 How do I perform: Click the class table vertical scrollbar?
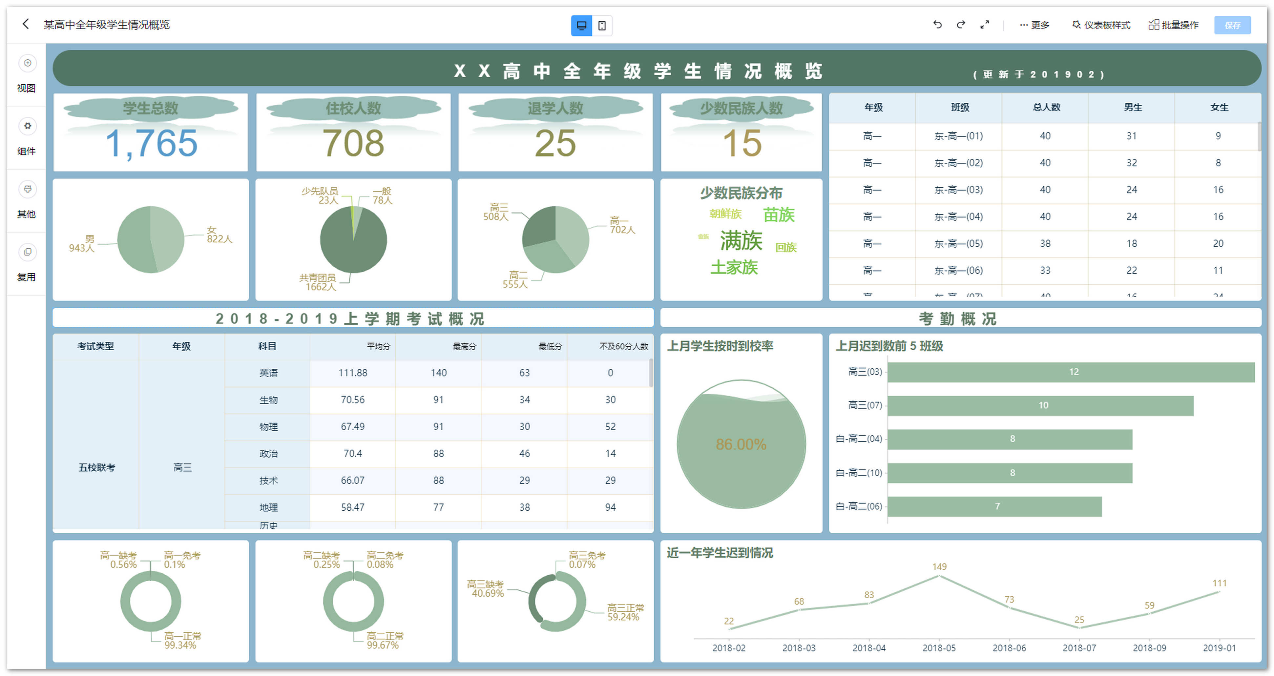tap(1259, 136)
